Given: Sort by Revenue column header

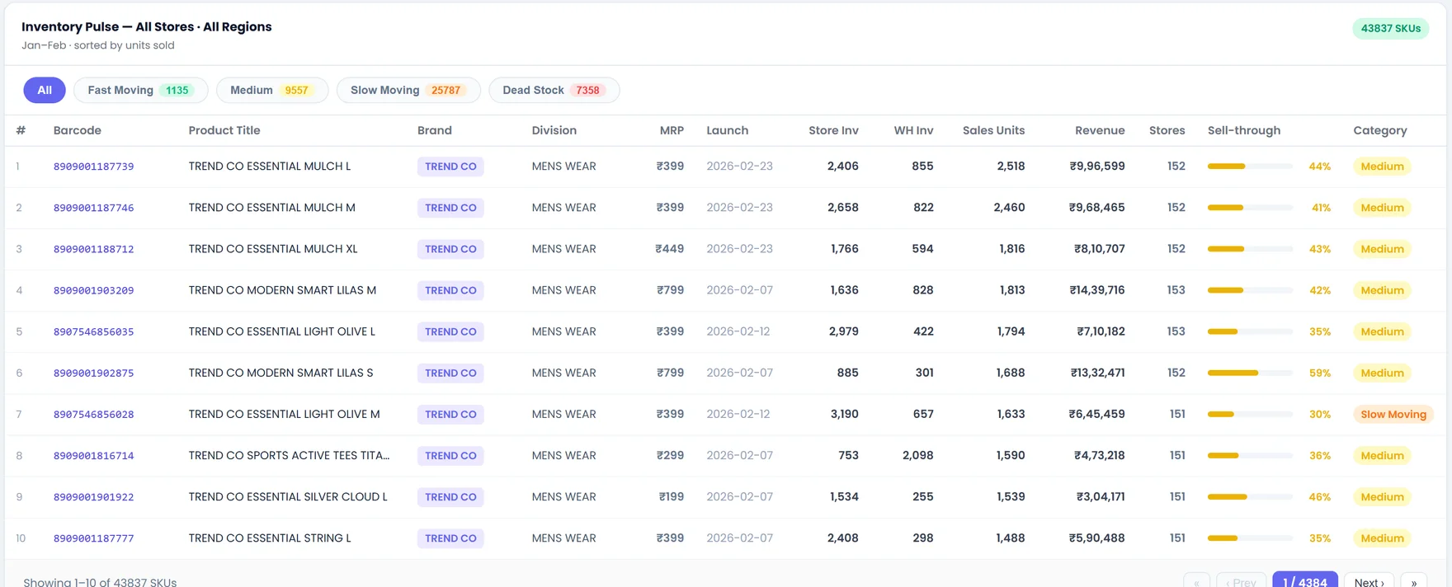Looking at the screenshot, I should pyautogui.click(x=1100, y=130).
